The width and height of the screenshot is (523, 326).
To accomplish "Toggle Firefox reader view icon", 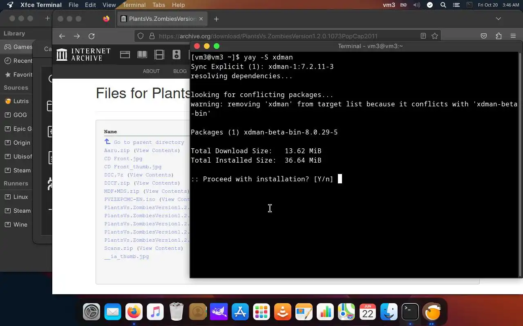I will point(423,36).
